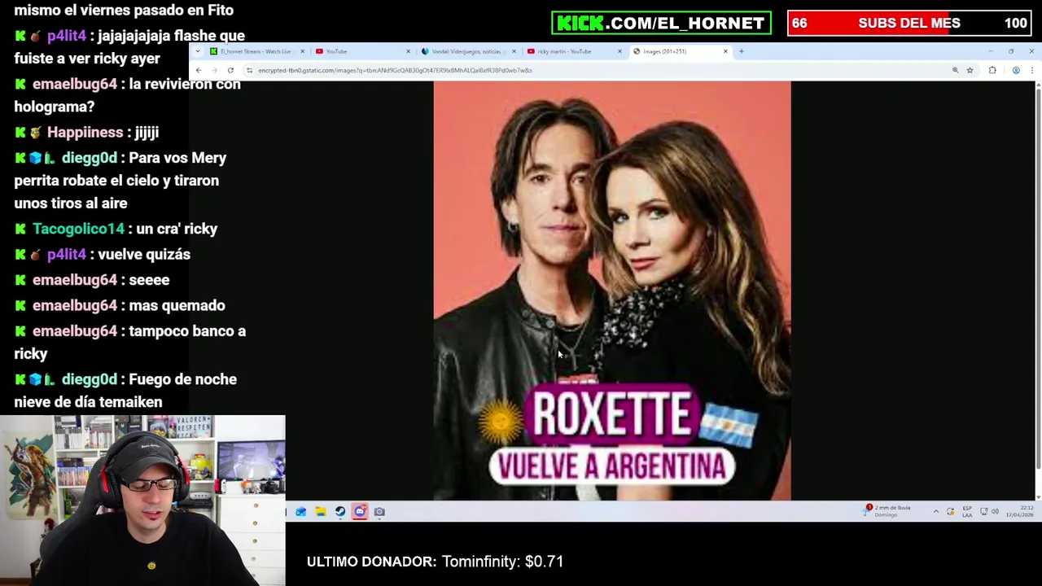Switch to the Vandal Videojuegos browser tab
The image size is (1042, 586).
[x=467, y=51]
